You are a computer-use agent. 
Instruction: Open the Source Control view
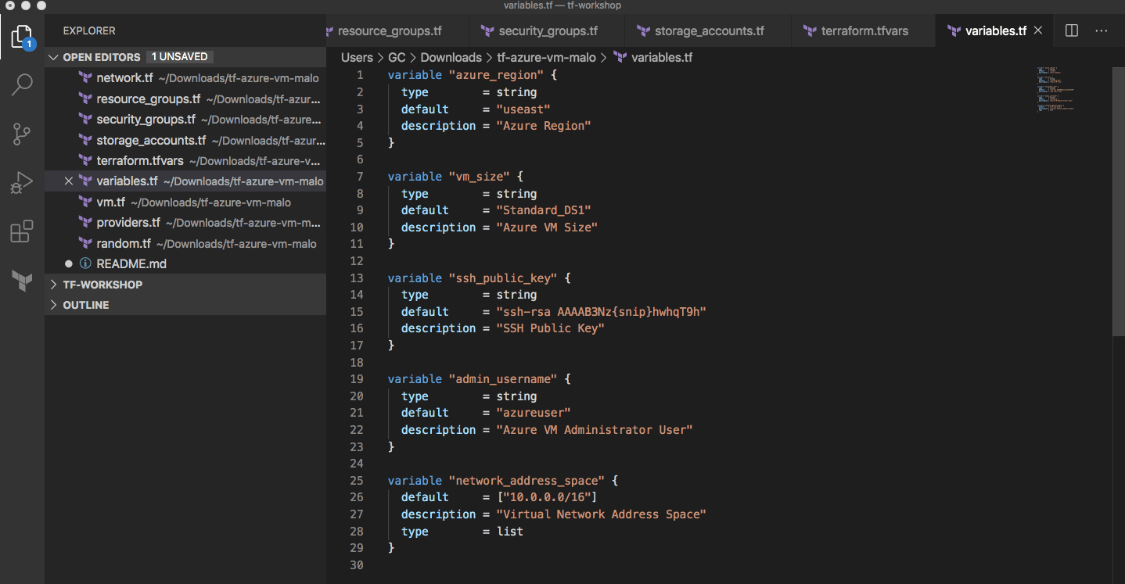point(21,134)
